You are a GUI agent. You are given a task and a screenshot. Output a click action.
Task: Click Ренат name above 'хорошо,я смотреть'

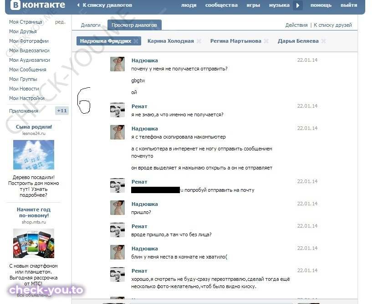pyautogui.click(x=139, y=271)
